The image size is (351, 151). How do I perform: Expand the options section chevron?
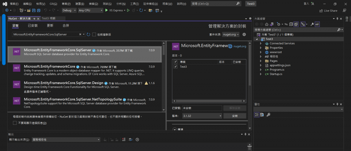tap(174, 129)
